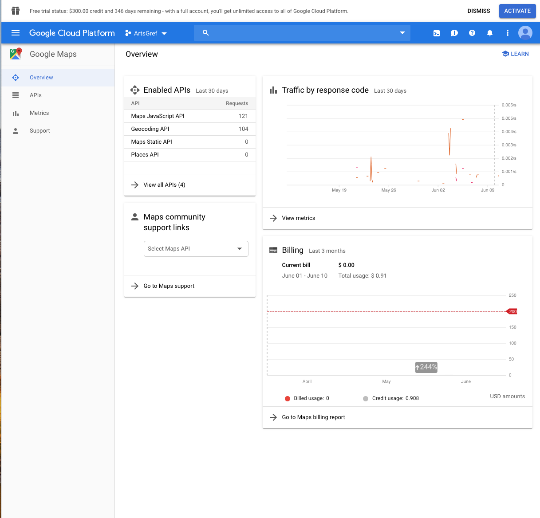Dismiss the free trial banner
The width and height of the screenshot is (540, 518).
(478, 11)
